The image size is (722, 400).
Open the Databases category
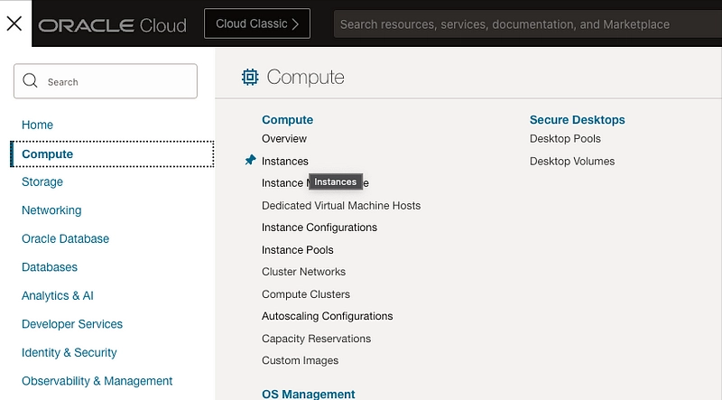click(50, 267)
